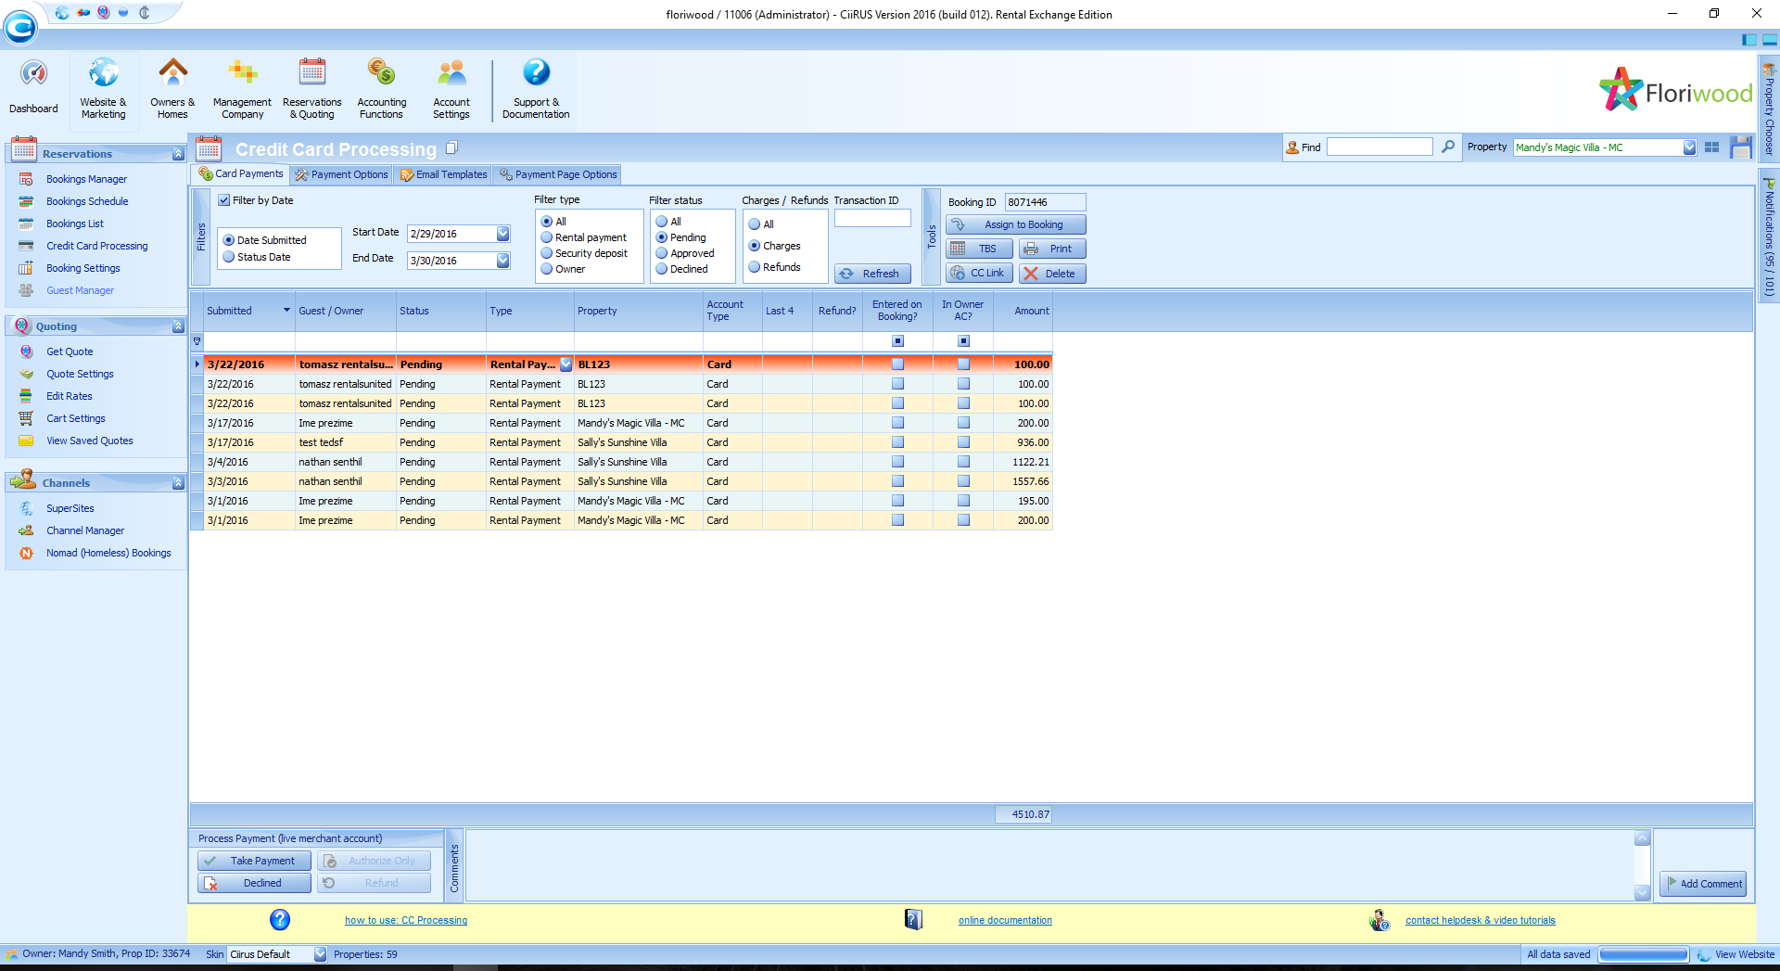Switch to Email Templates tab
Viewport: 1780px width, 971px height.
[443, 174]
